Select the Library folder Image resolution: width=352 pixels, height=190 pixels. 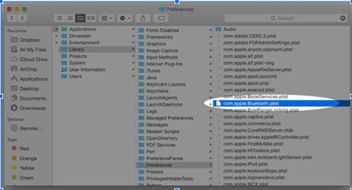pos(97,49)
